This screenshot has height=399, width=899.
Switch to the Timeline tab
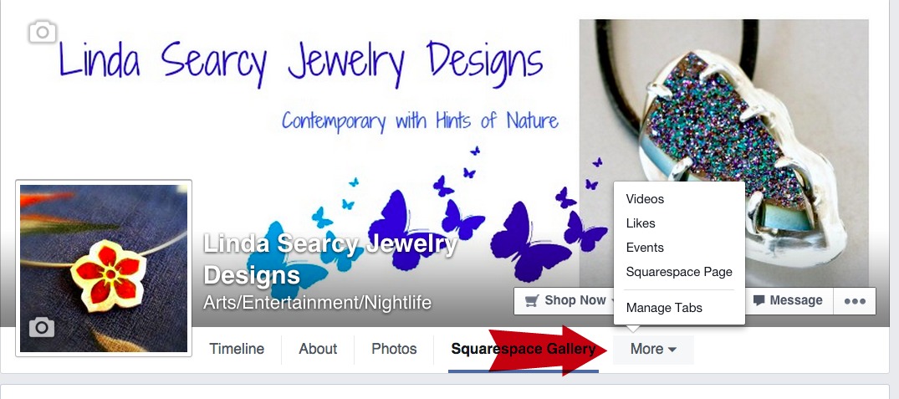tap(237, 349)
